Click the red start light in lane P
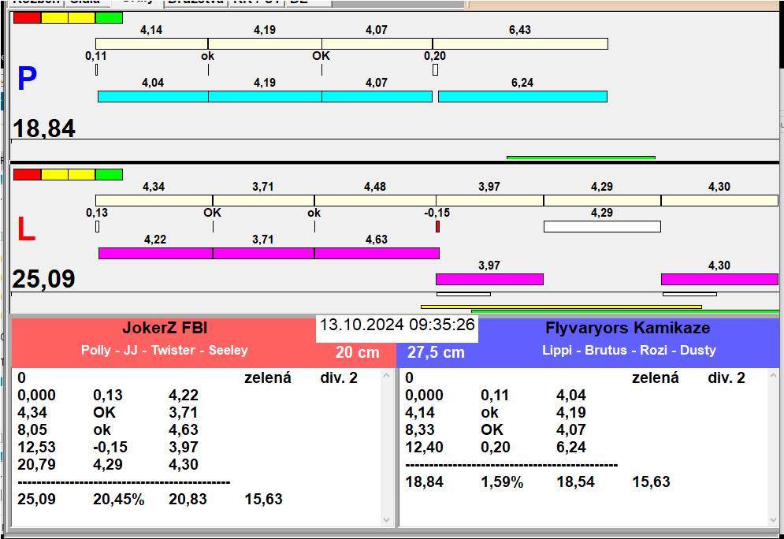Image resolution: width=784 pixels, height=539 pixels. pos(27,17)
